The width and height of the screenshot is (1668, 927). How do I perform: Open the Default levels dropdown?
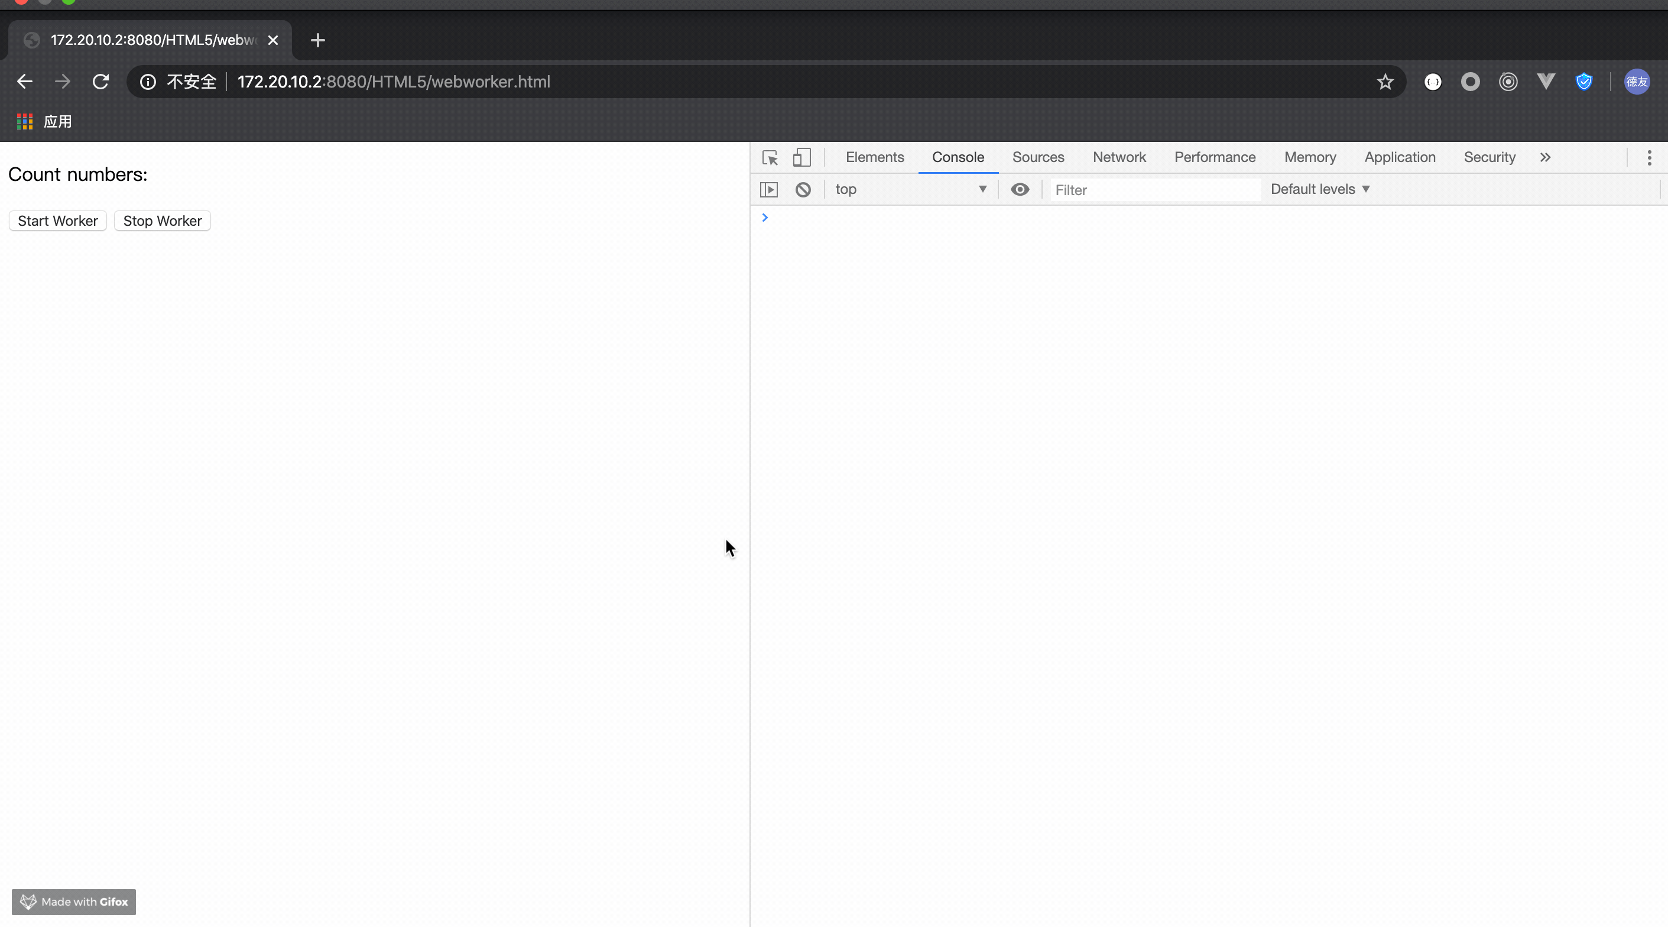[1320, 190]
